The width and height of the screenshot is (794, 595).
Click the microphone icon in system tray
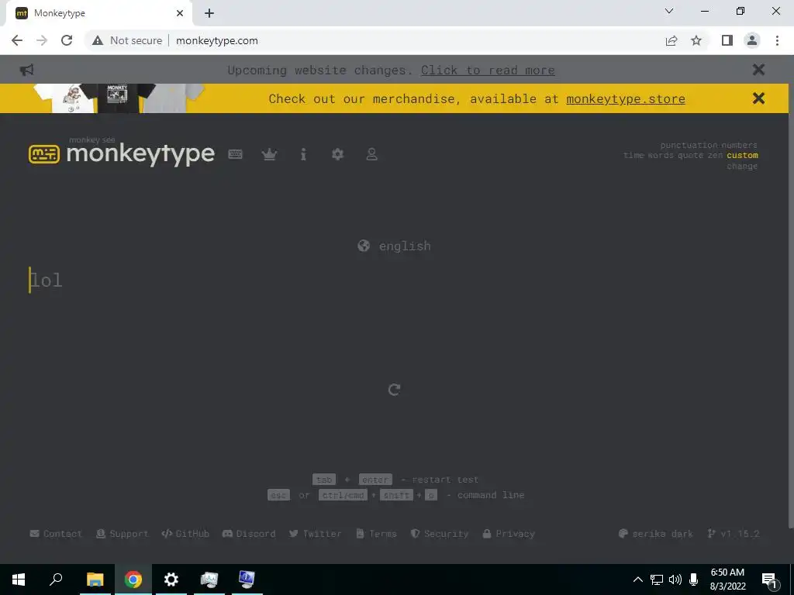point(694,580)
